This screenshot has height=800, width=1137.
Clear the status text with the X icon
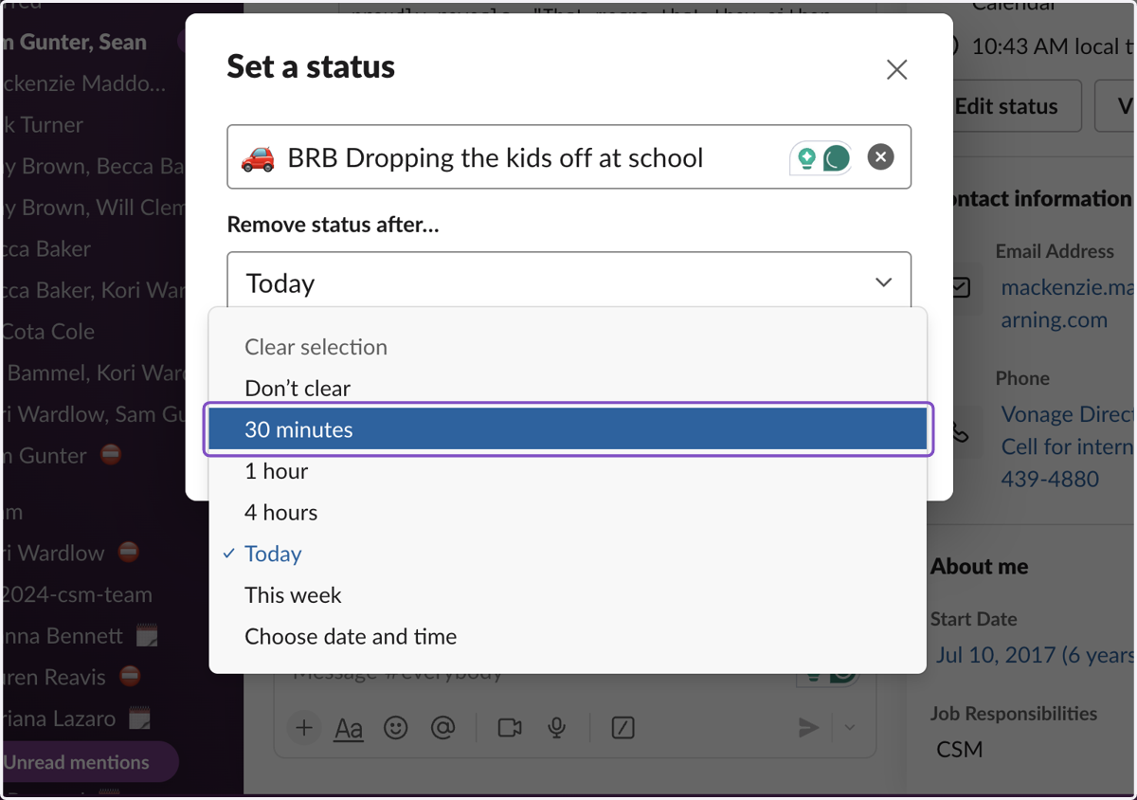pyautogui.click(x=880, y=156)
